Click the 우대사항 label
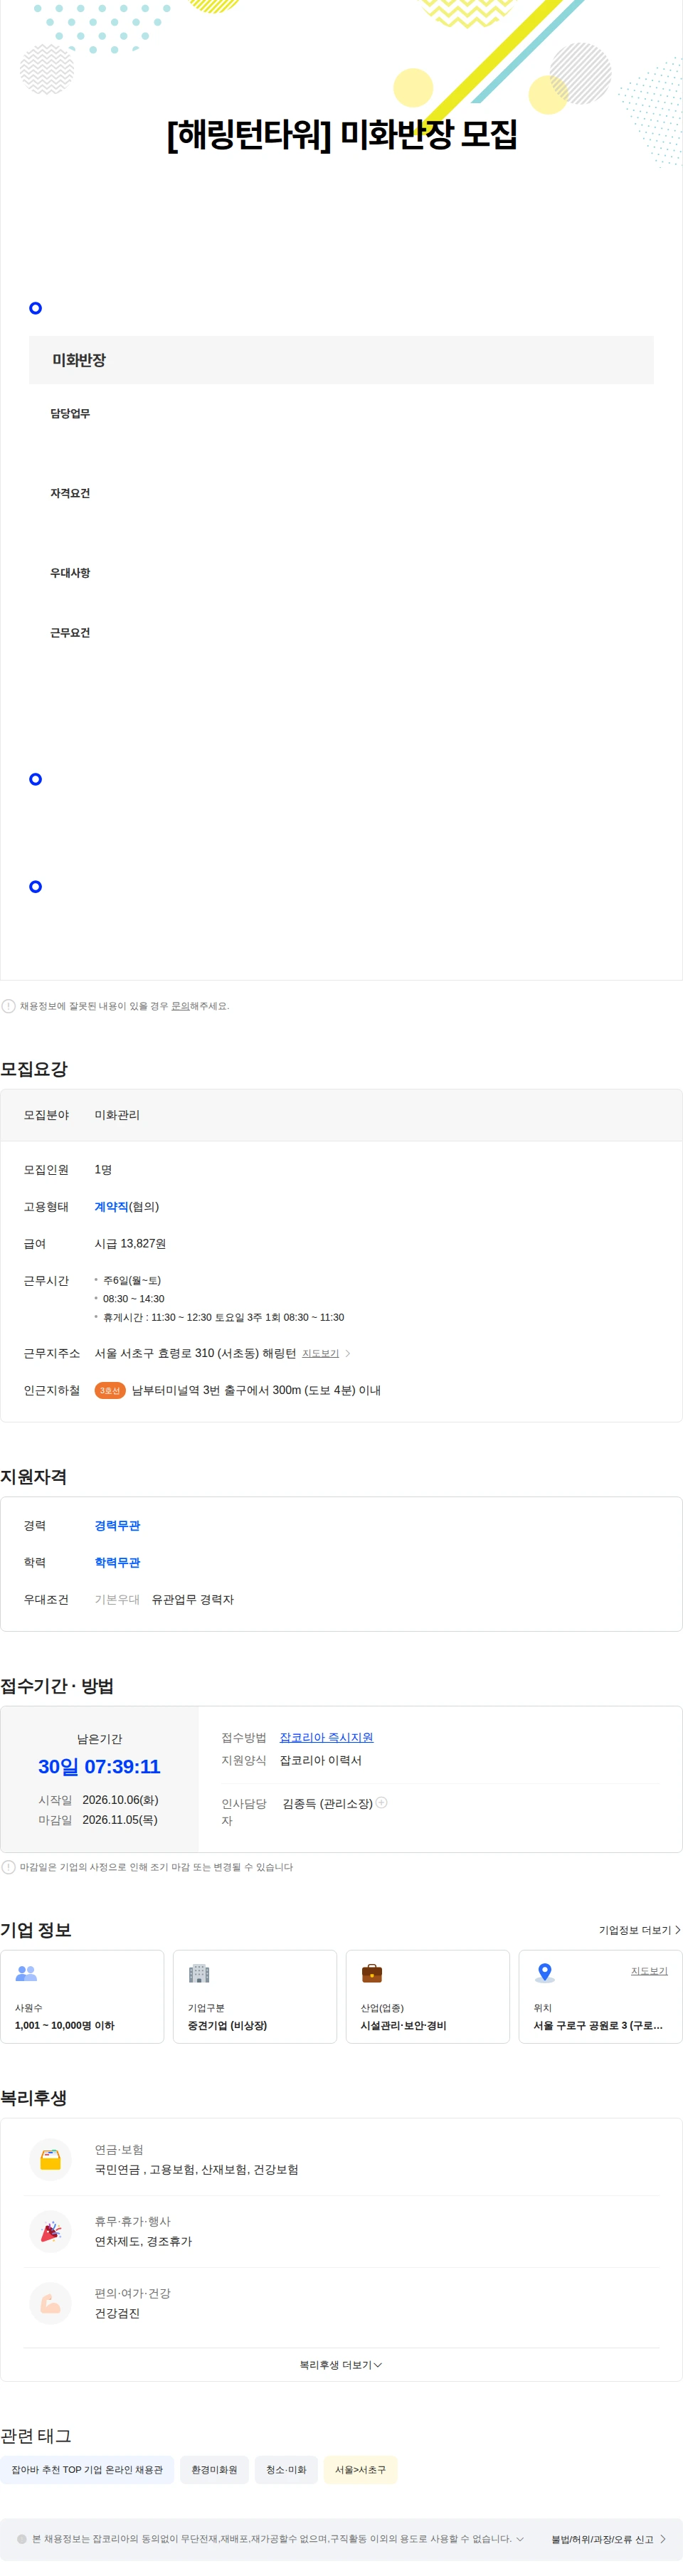The height and width of the screenshot is (2576, 683). [70, 573]
